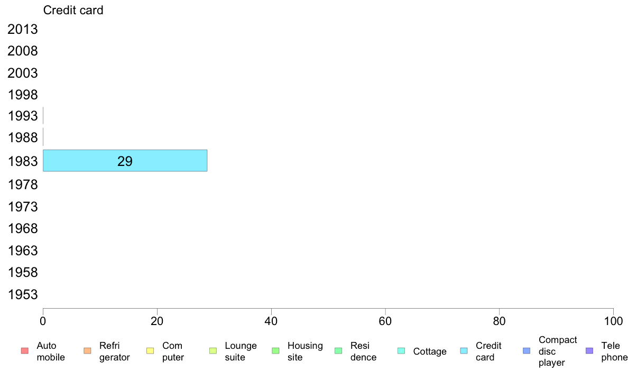The image size is (628, 389).
Task: Click the cyan Credit card legend swatch
Action: 464,351
